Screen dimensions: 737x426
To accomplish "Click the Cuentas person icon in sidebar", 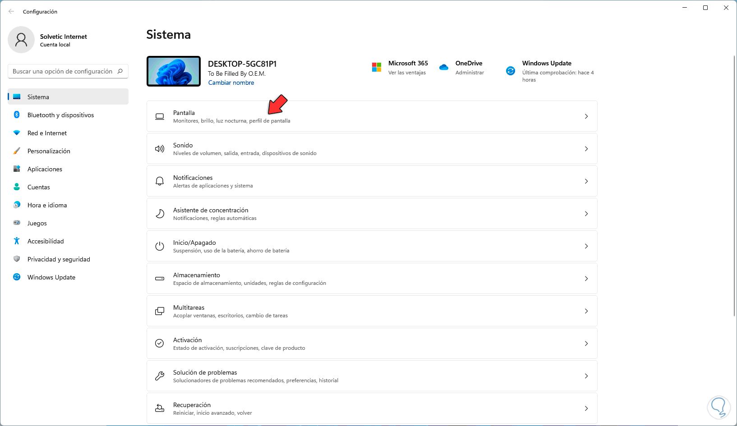I will tap(17, 187).
